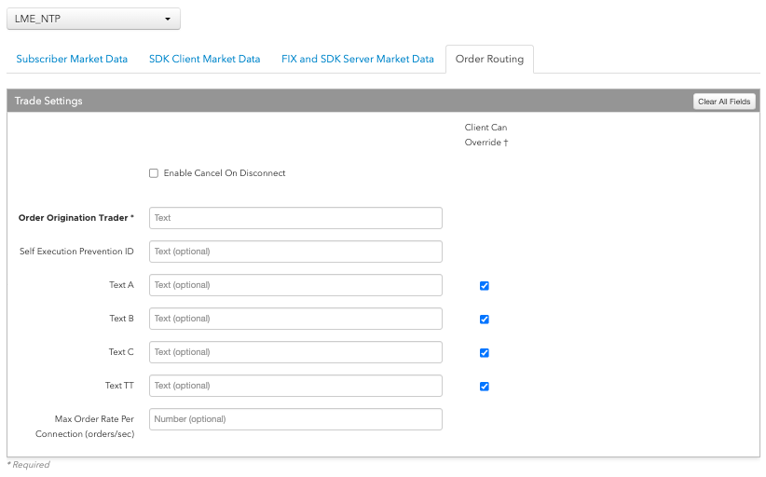Click the Text TT input field
Image resolution: width=766 pixels, height=477 pixels.
coord(295,386)
